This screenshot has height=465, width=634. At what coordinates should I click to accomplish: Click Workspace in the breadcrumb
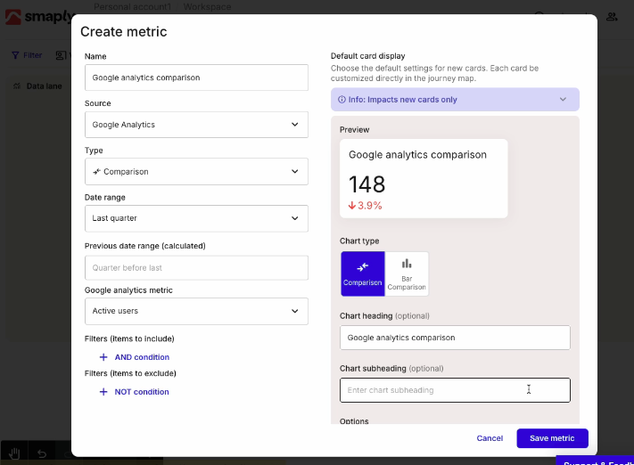click(207, 7)
